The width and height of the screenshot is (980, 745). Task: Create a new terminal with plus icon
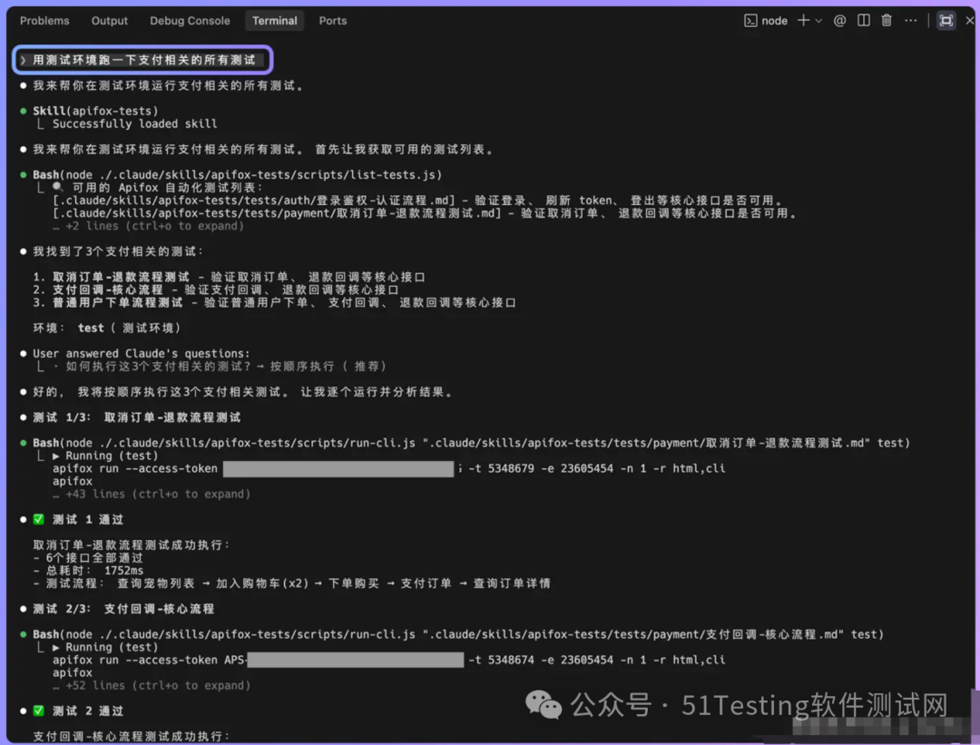click(x=803, y=21)
